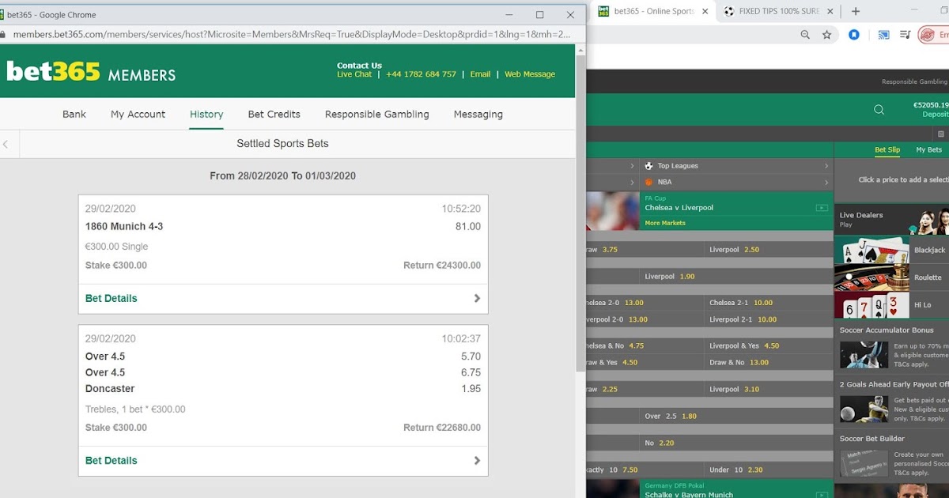Select the Chelsea 2-1 at 10.00 odds
The width and height of the screenshot is (949, 498).
pyautogui.click(x=769, y=303)
